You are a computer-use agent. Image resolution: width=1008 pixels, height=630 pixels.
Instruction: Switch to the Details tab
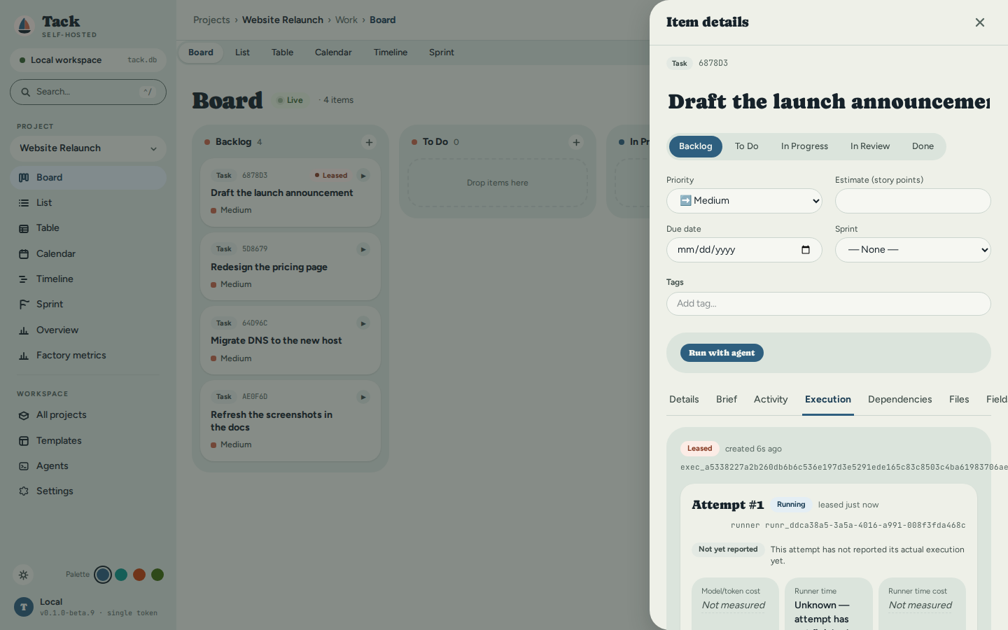684,400
